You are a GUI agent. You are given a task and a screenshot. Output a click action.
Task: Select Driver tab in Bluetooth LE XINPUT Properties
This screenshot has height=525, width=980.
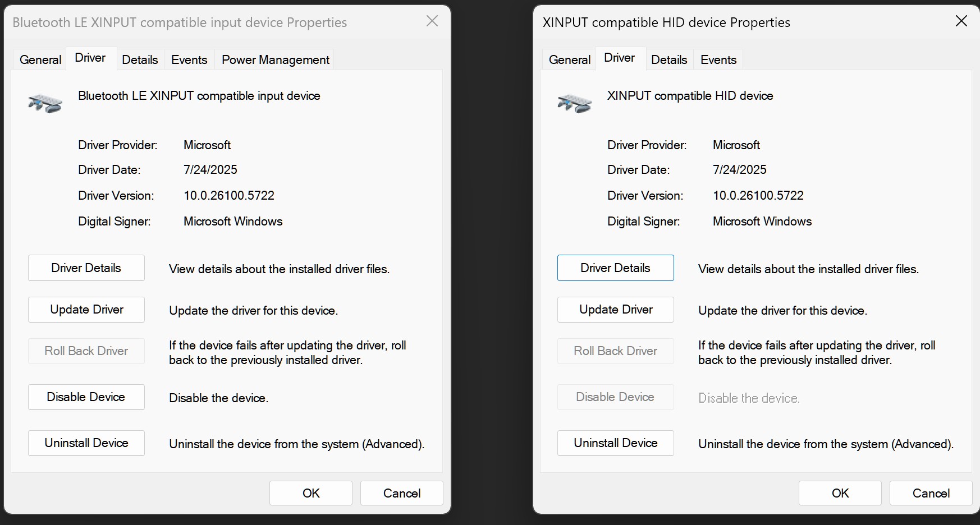tap(90, 58)
